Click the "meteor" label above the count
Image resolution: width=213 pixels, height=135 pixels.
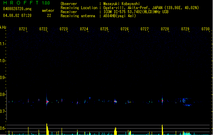click(48, 10)
